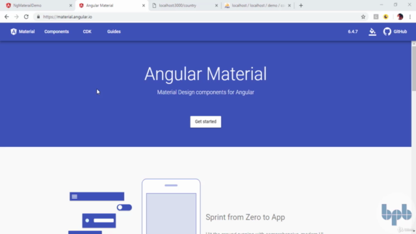Click the yellow moon extension icon

point(385,17)
